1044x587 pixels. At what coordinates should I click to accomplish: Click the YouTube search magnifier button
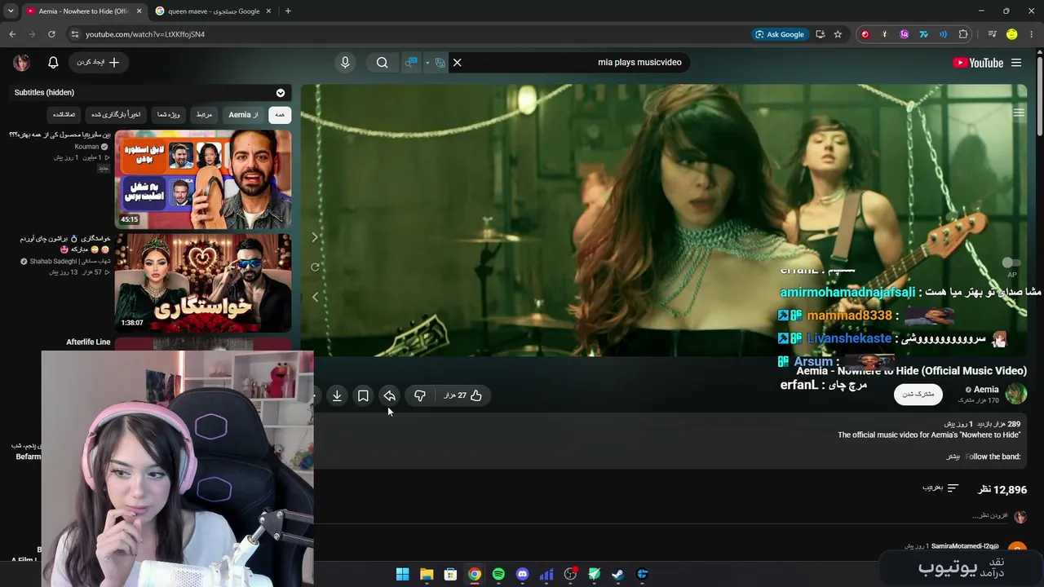[382, 63]
